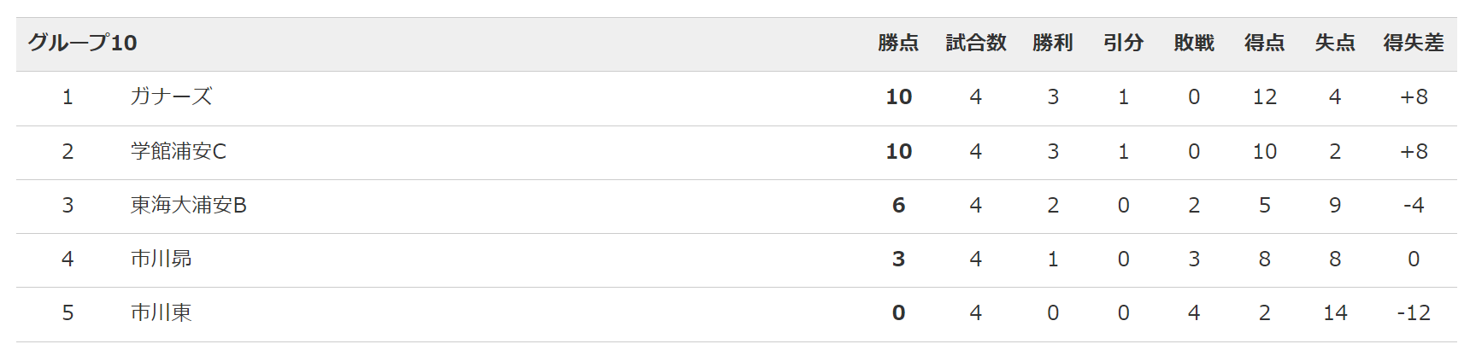Click ガナーズ points value 10
Image resolution: width=1476 pixels, height=350 pixels.
point(898,96)
